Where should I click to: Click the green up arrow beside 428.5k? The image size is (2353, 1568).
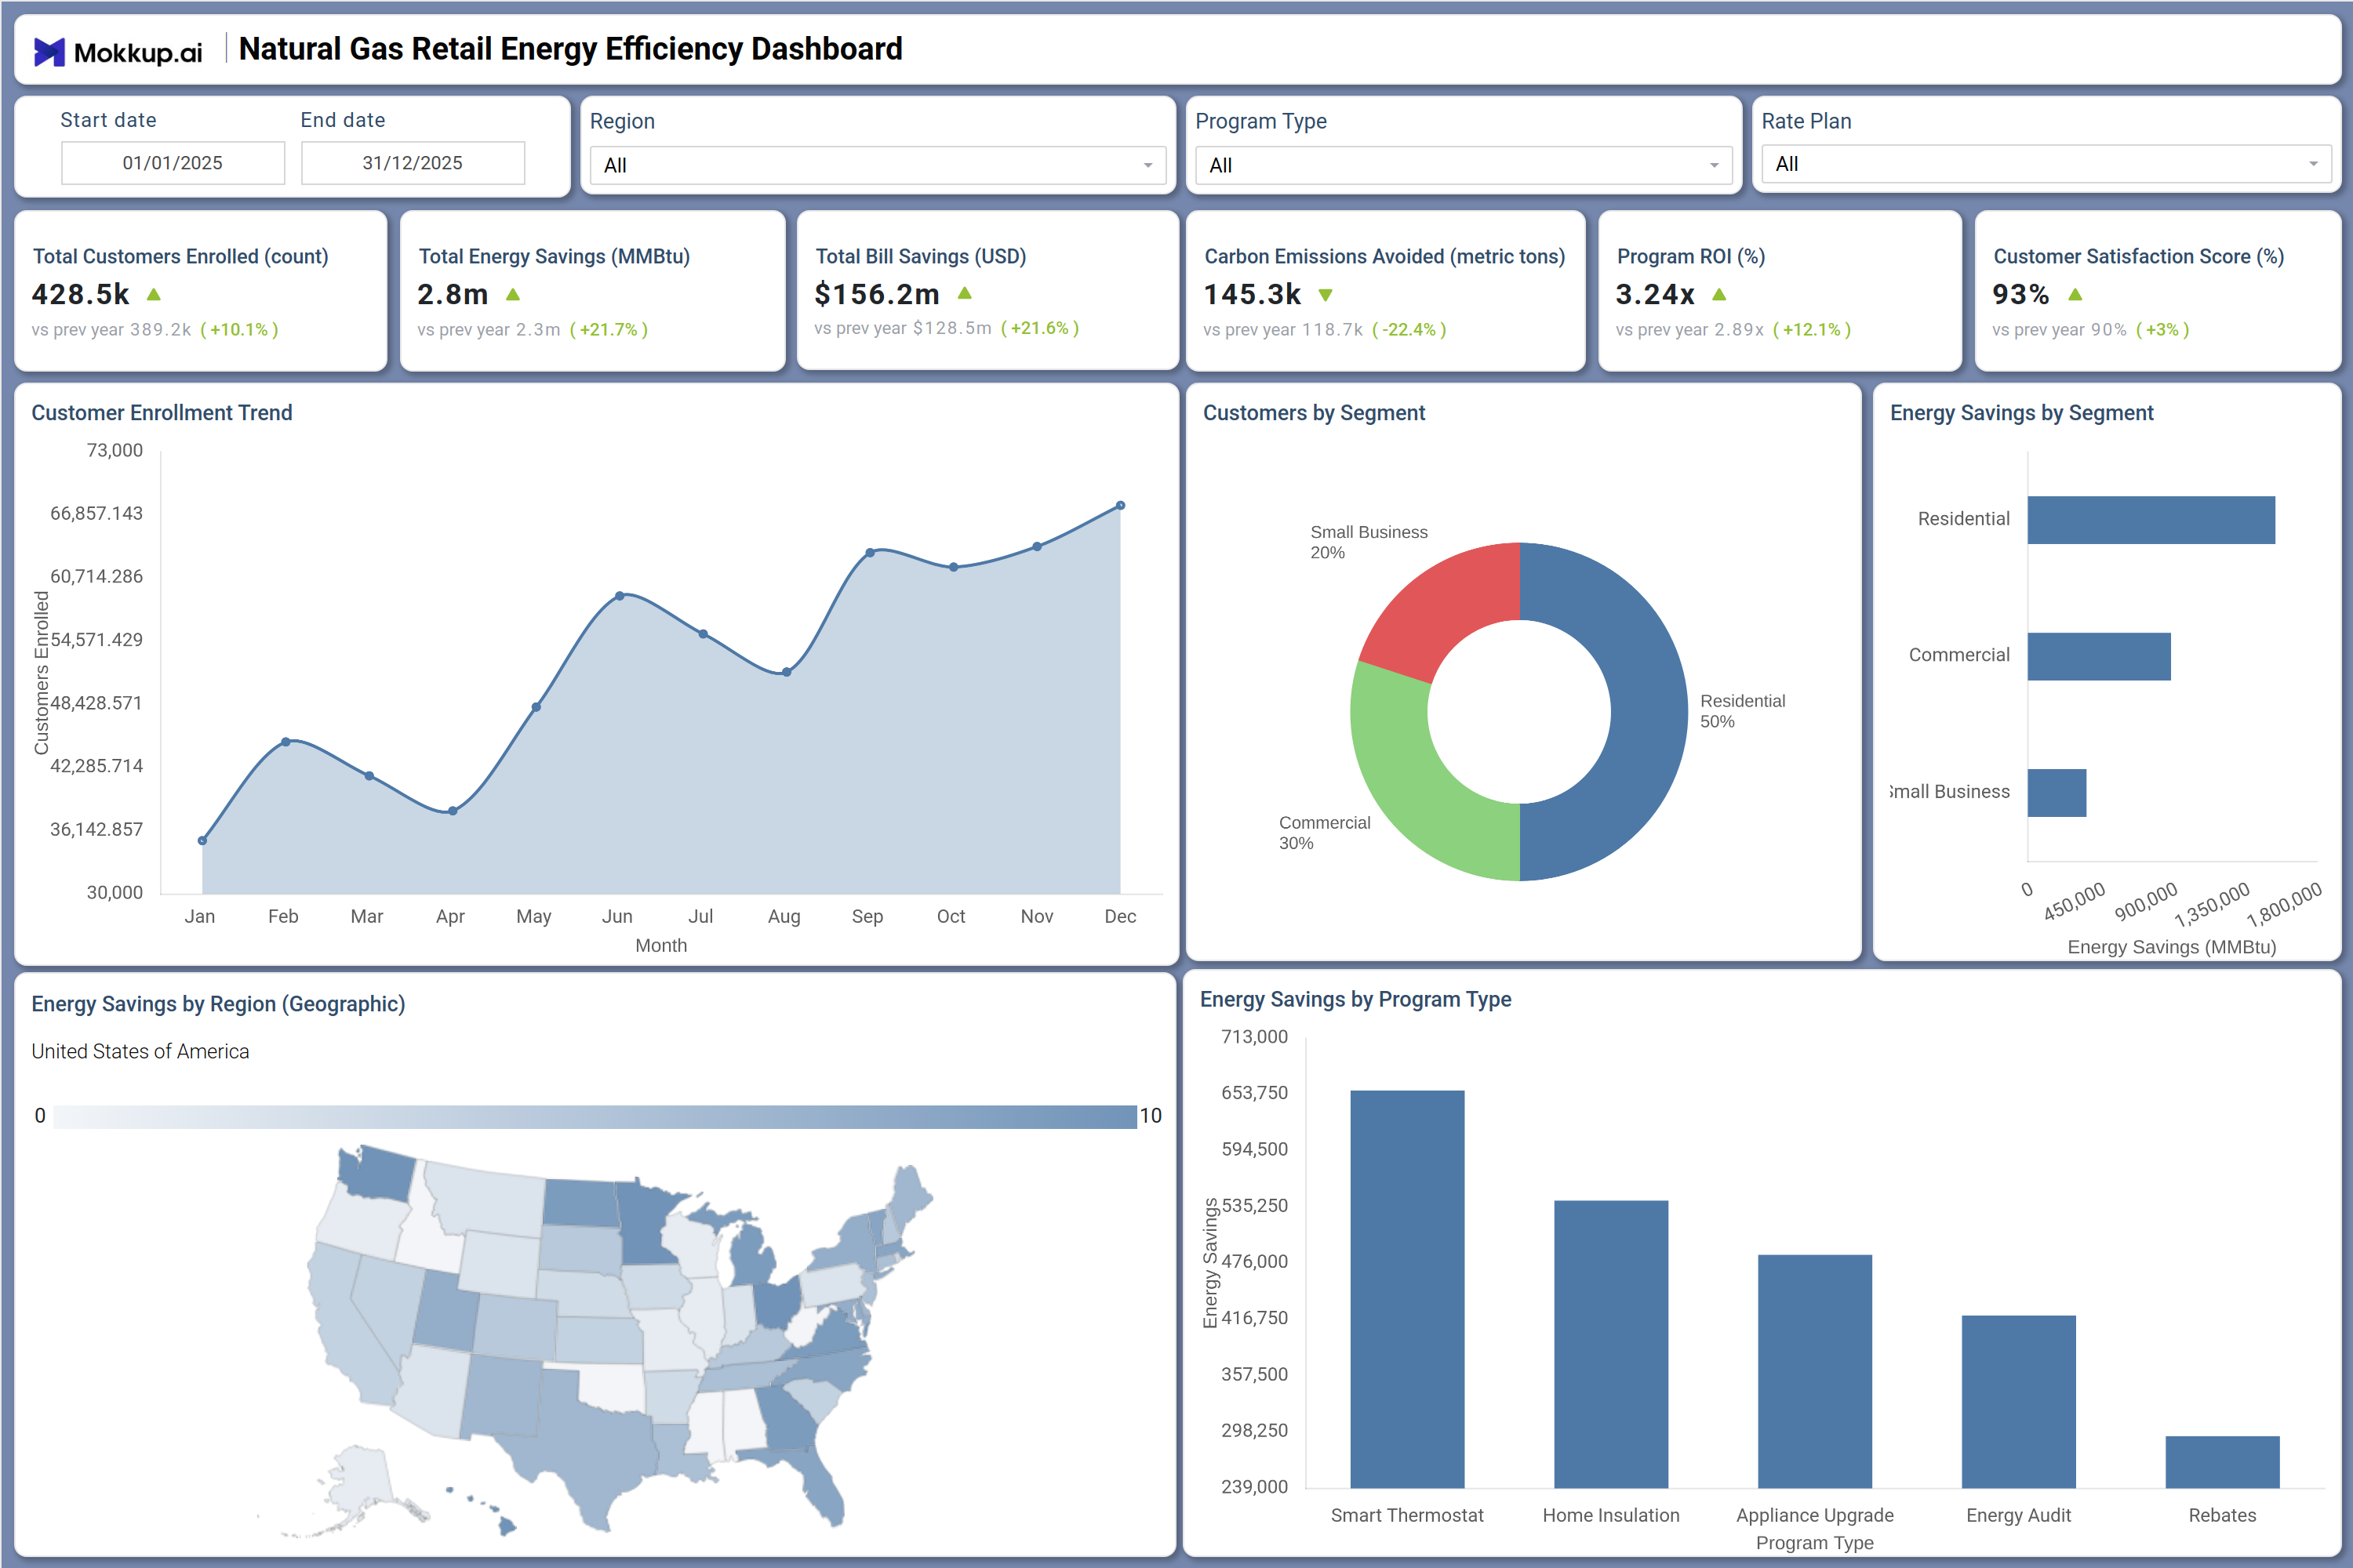click(x=154, y=295)
